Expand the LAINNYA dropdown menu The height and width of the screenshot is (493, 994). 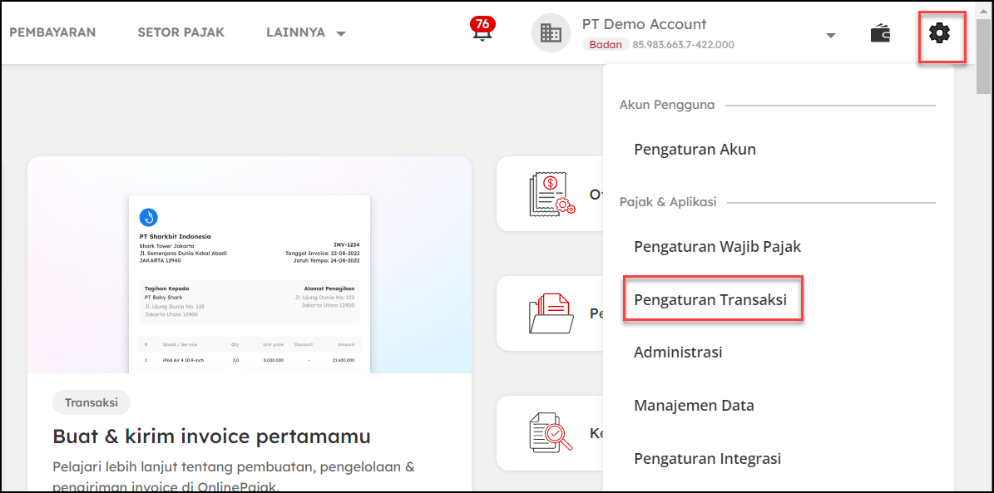point(306,33)
